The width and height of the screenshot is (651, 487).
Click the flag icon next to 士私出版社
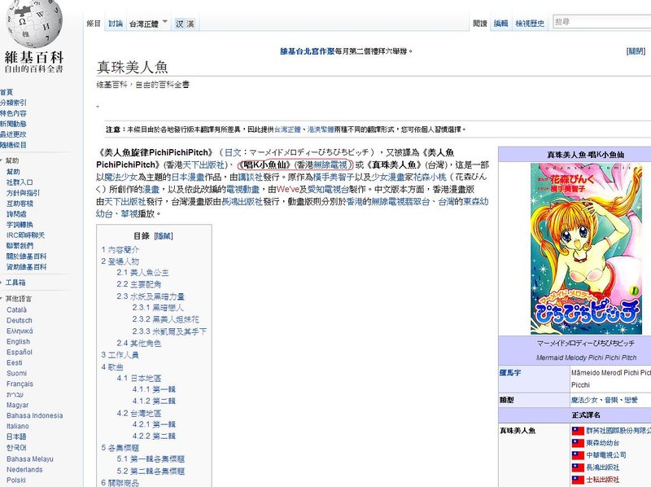coord(576,480)
